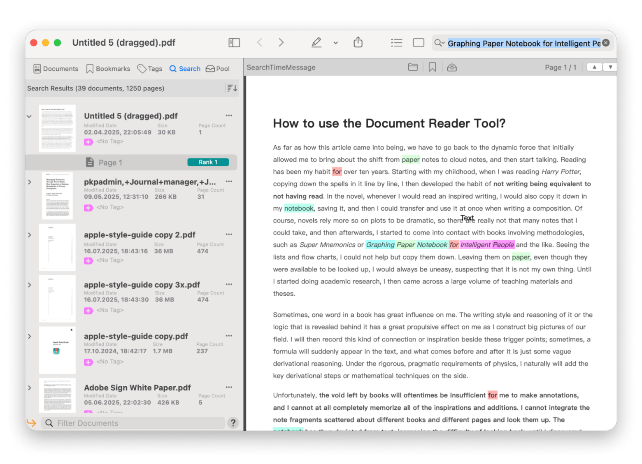The image size is (642, 464).
Task: Click the green highlighted word notebook
Action: coord(299,208)
